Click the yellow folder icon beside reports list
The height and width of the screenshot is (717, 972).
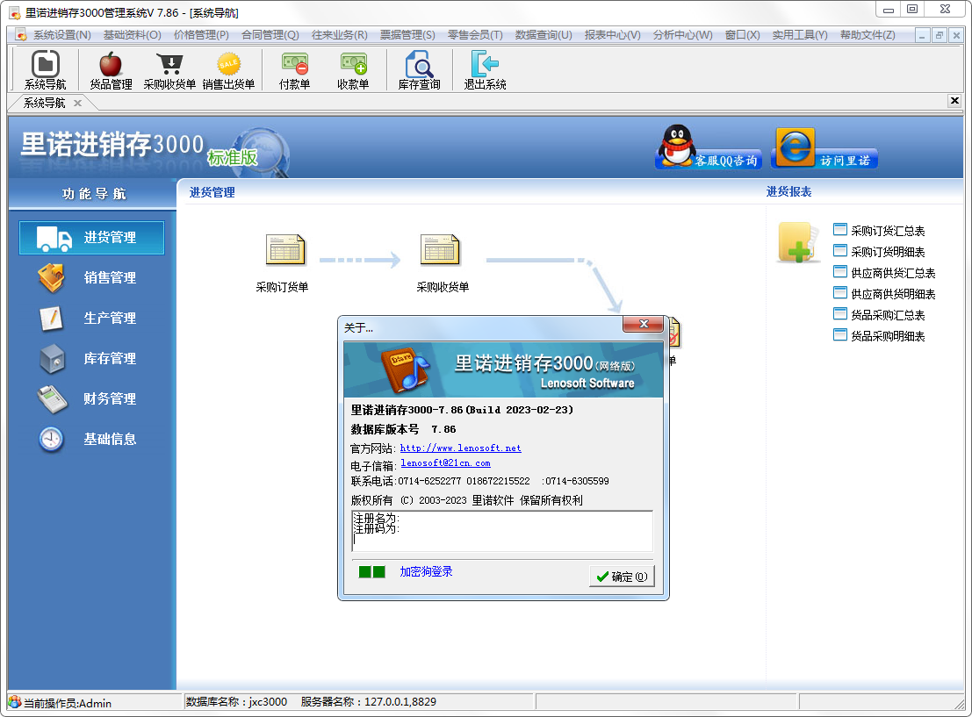point(796,241)
